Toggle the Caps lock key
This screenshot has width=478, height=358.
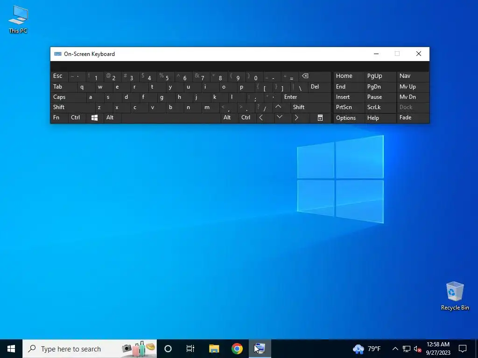click(x=68, y=97)
